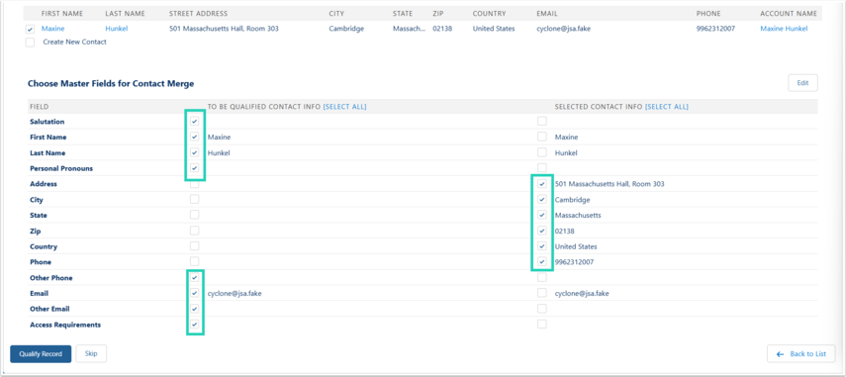This screenshot has width=846, height=377.
Task: Toggle Other Phone checkbox under To Be Qualified
Action: coord(194,278)
